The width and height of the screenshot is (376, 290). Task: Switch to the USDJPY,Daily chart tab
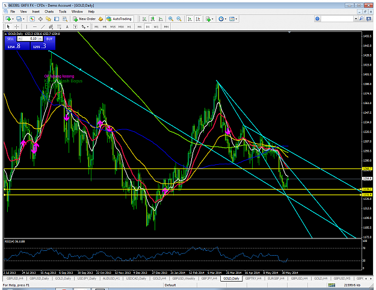87,279
